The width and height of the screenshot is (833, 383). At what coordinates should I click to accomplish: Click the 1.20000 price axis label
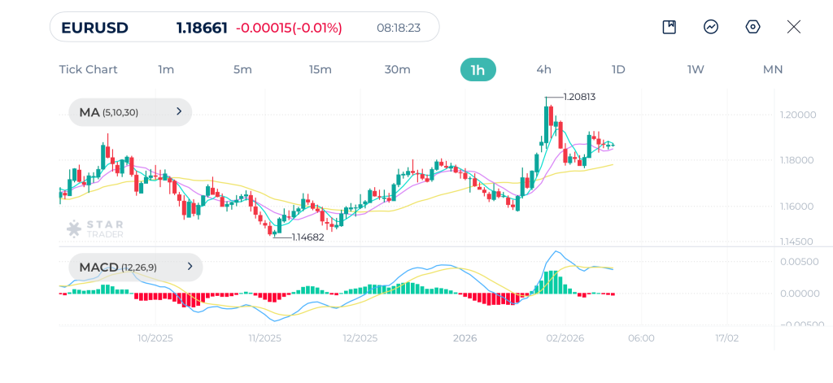(x=796, y=115)
